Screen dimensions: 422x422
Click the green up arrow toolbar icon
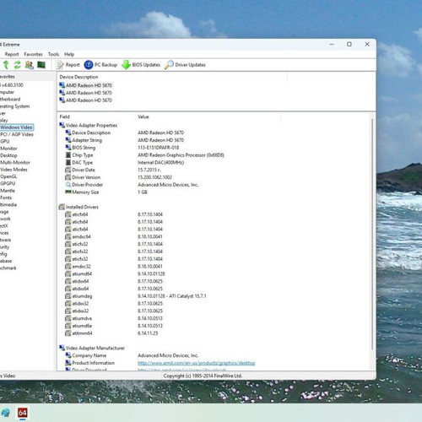(6, 65)
